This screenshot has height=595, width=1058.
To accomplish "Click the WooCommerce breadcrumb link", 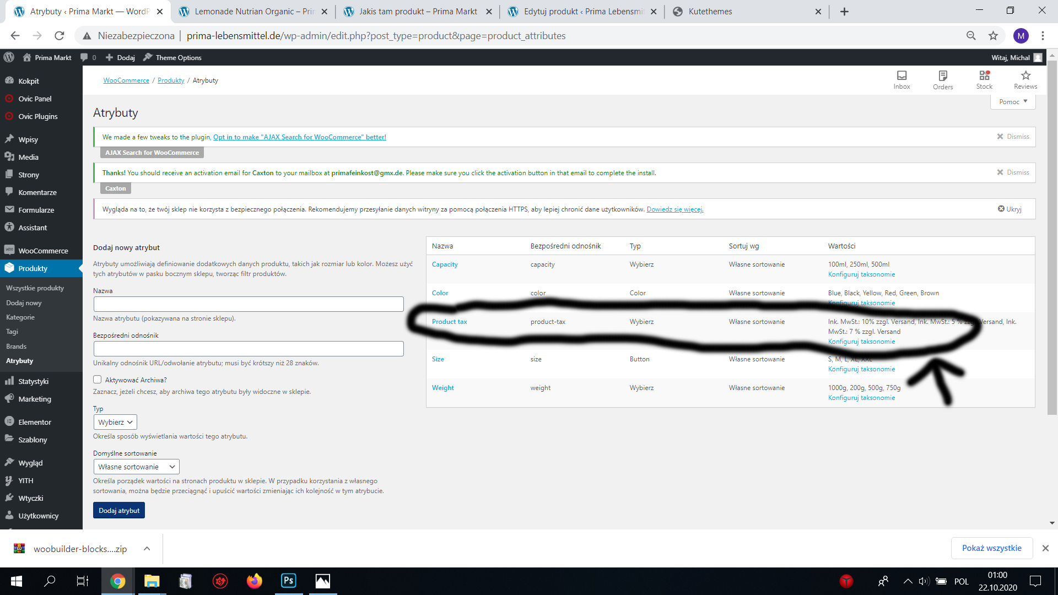I will point(126,80).
